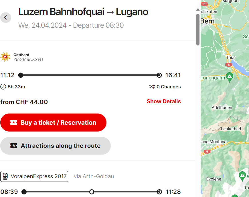Click the Bern label on the map
The image size is (249, 197).
[207, 21]
